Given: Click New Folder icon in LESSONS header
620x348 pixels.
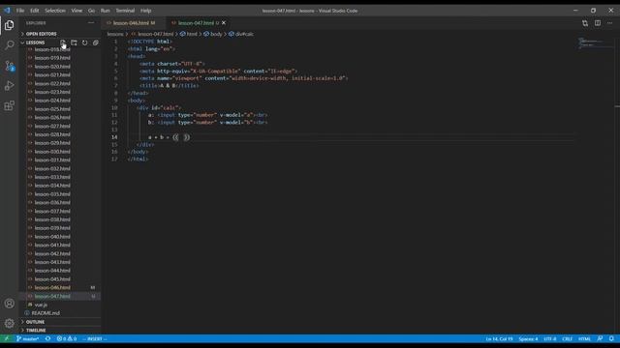Looking at the screenshot, I should coord(74,43).
